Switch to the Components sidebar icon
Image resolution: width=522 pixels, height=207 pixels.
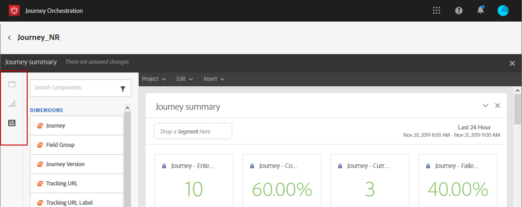[x=12, y=123]
